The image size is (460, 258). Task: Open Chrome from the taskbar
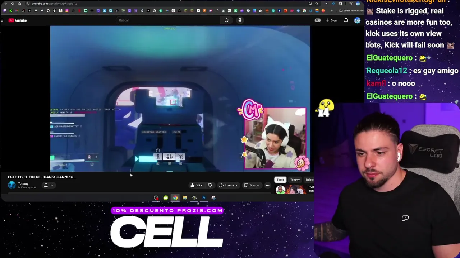coord(175,198)
